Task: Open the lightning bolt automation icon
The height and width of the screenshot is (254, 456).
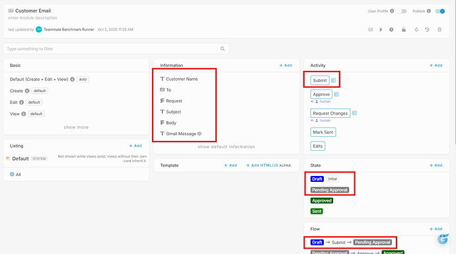Action: coord(381,30)
